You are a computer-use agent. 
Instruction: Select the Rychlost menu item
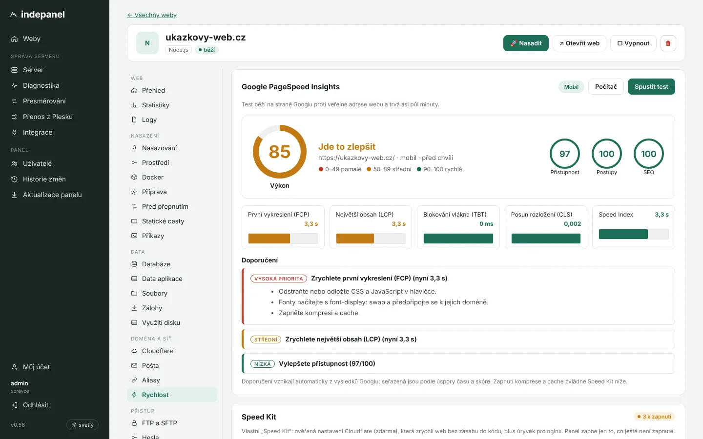tap(172, 395)
